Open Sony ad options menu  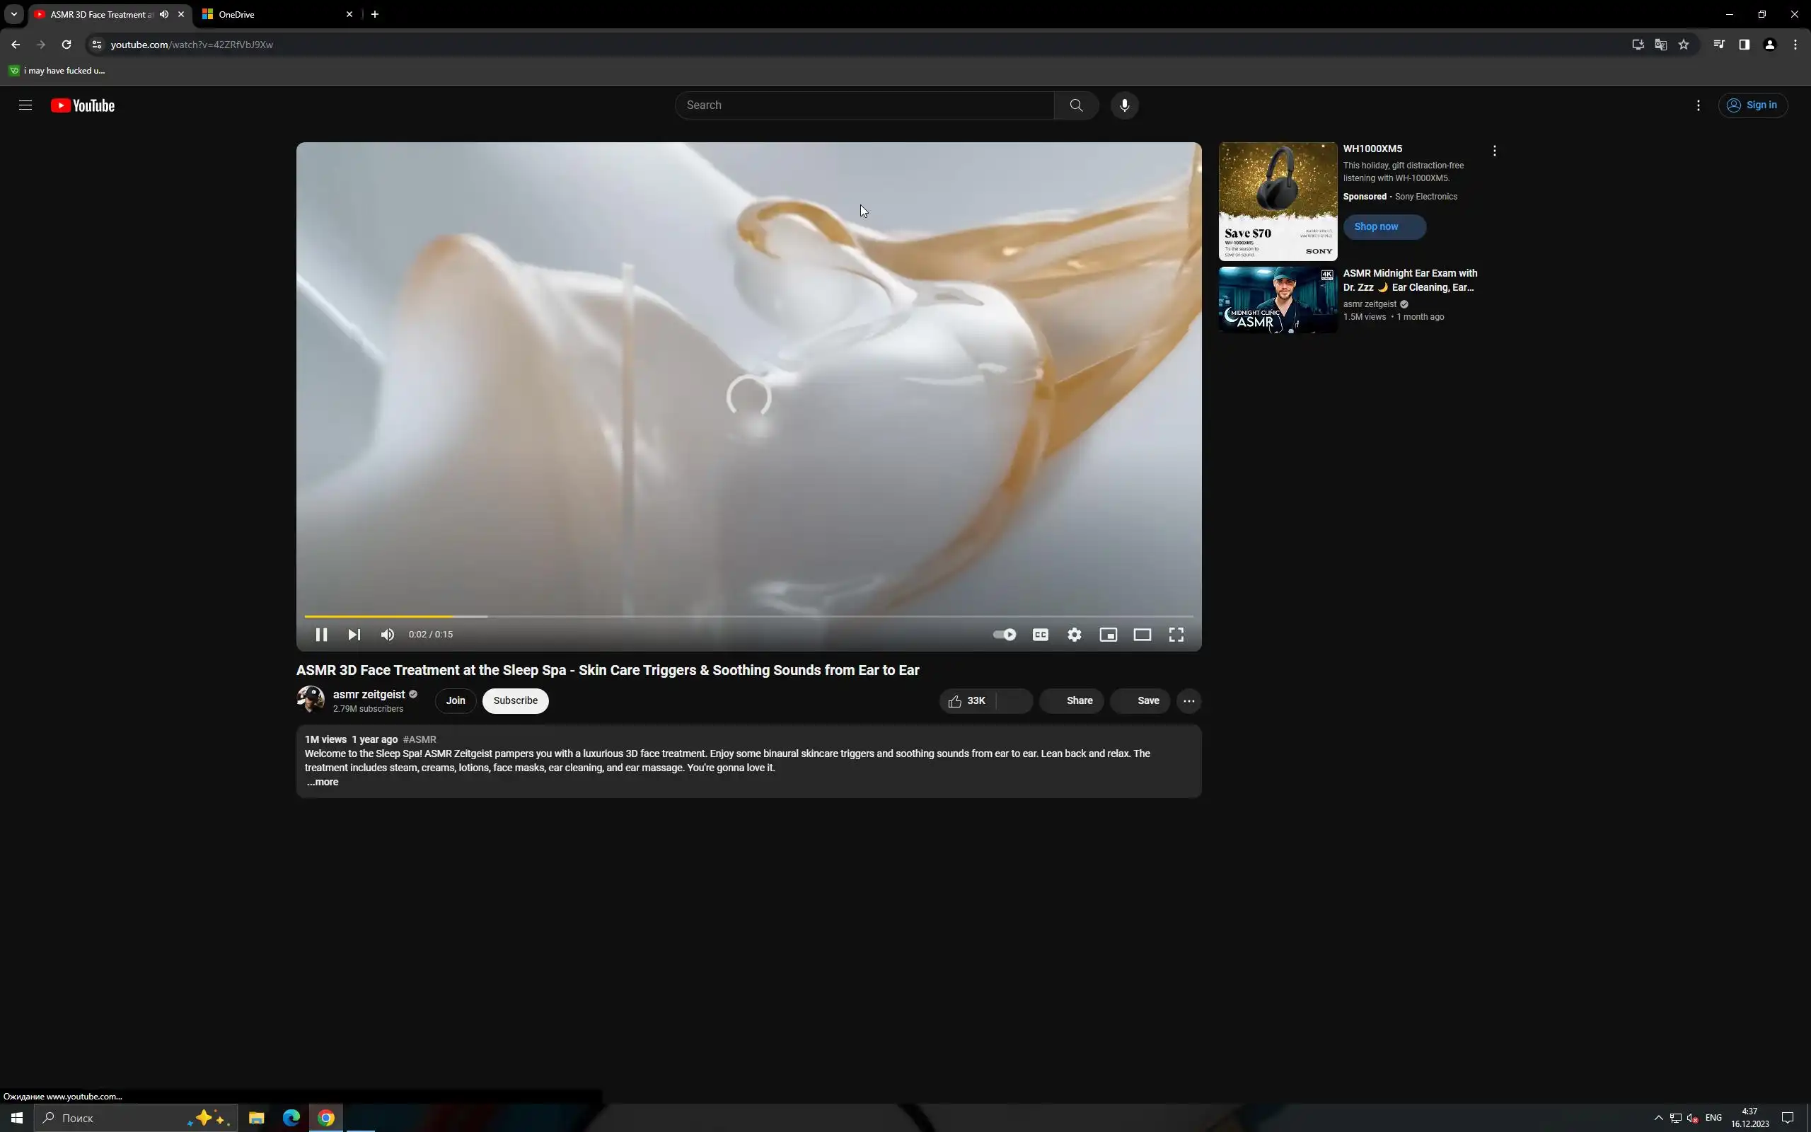1493,151
